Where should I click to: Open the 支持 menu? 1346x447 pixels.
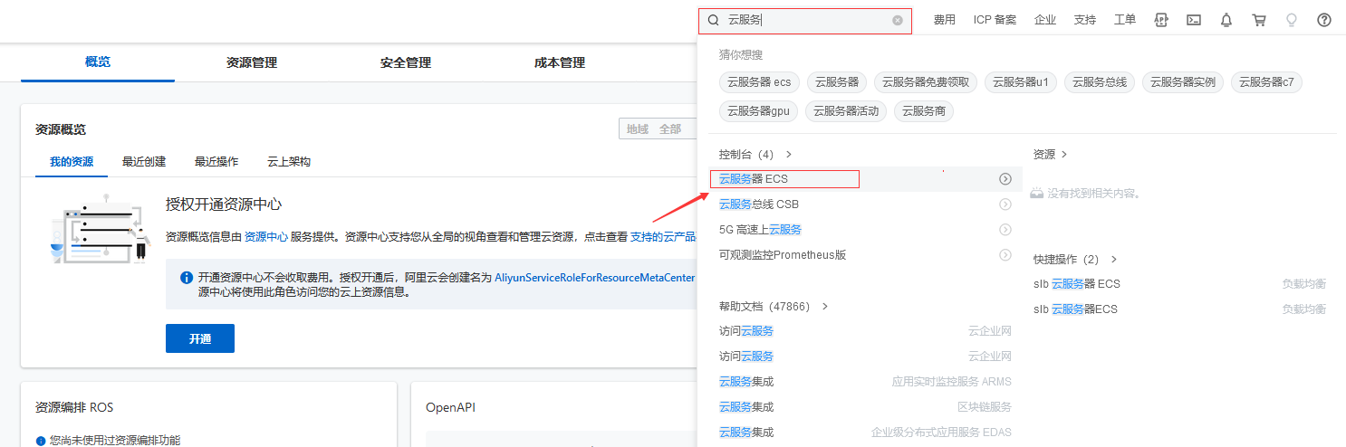1085,20
